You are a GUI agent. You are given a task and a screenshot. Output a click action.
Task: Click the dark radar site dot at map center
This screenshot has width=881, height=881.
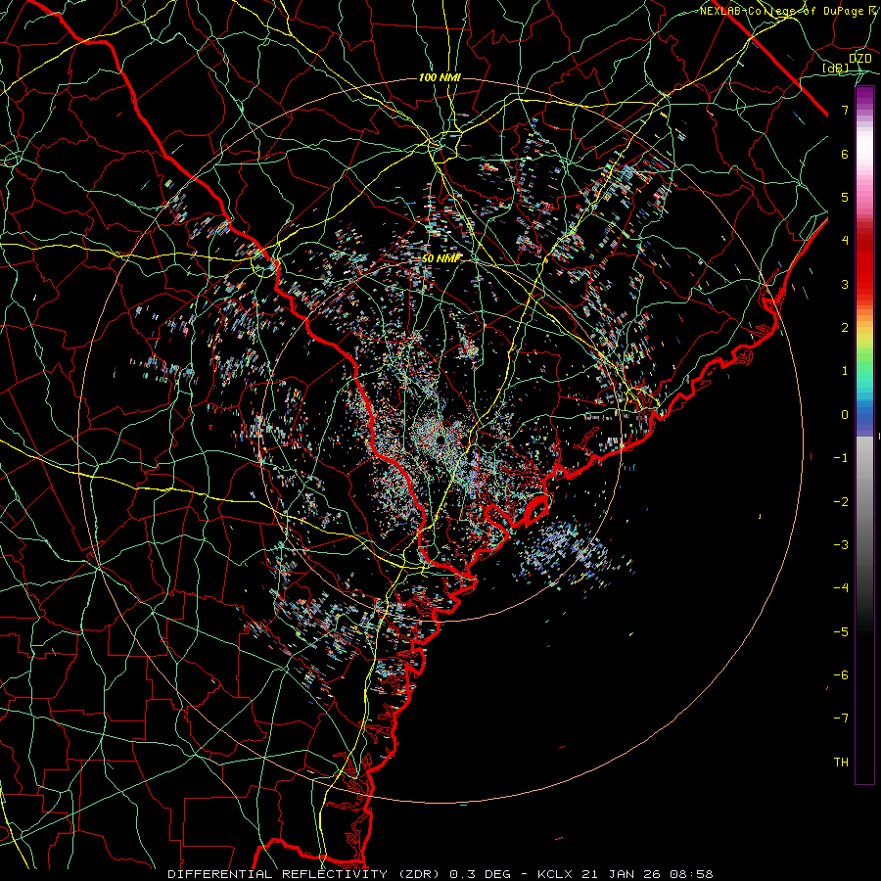pos(440,440)
